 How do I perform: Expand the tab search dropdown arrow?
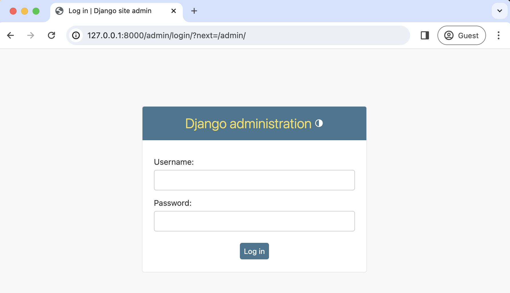pyautogui.click(x=500, y=11)
